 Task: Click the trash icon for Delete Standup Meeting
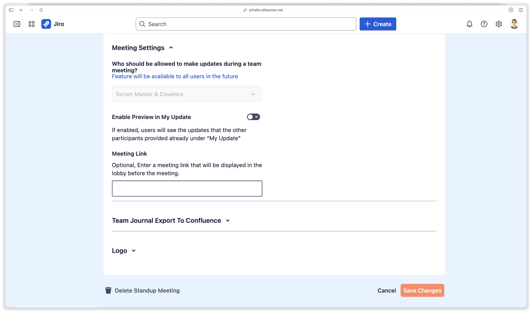pyautogui.click(x=108, y=290)
